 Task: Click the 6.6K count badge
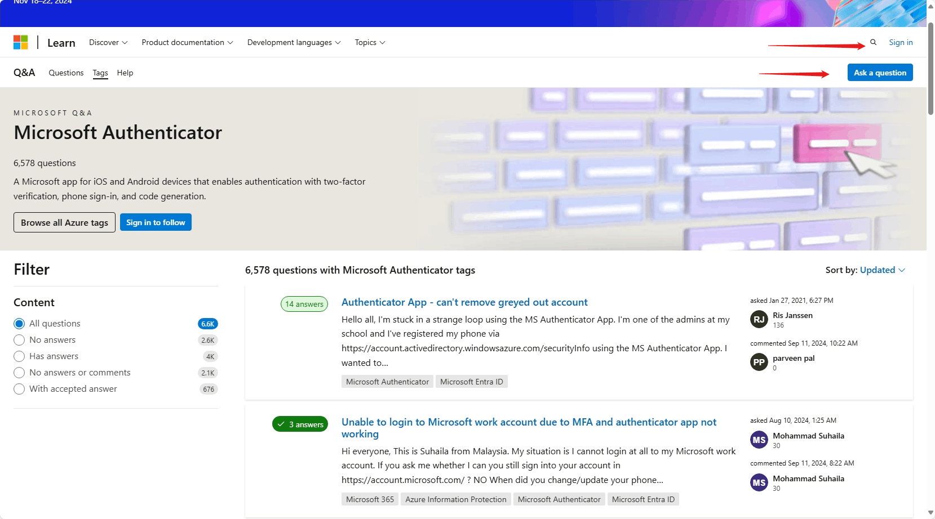tap(208, 324)
